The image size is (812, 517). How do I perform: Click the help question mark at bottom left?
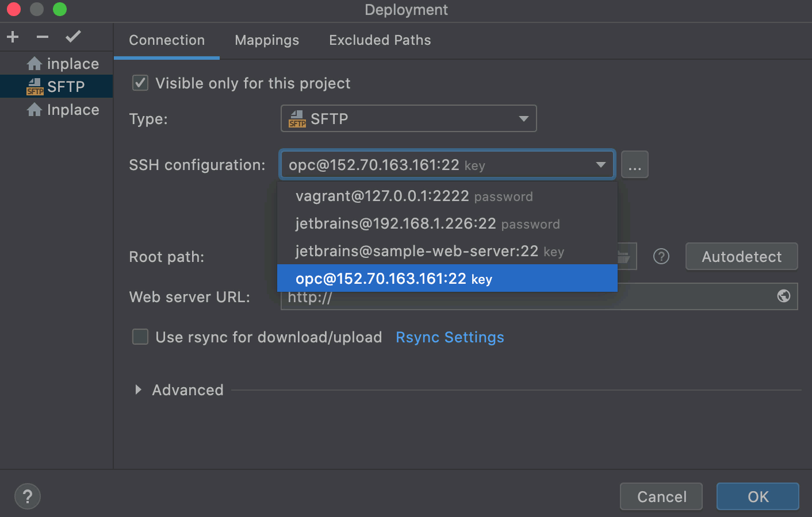[28, 496]
